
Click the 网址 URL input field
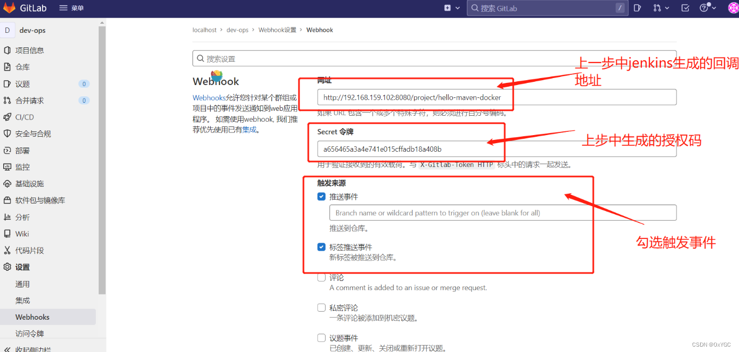tap(497, 97)
